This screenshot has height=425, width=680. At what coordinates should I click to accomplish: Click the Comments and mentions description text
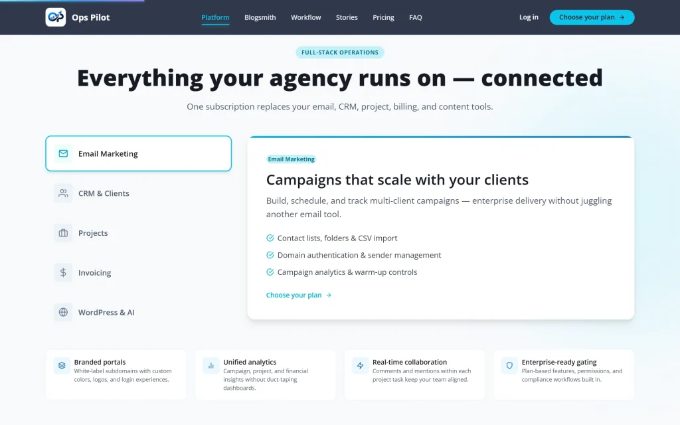pyautogui.click(x=422, y=375)
